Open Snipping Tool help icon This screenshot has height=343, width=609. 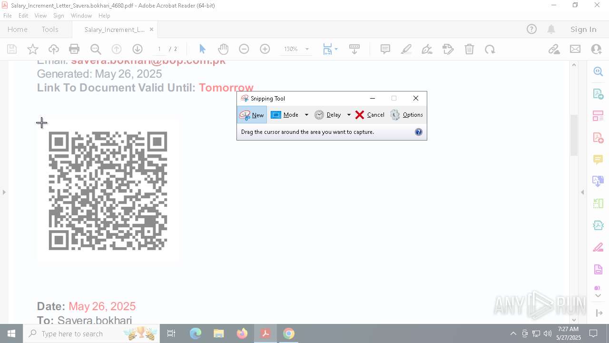click(419, 132)
